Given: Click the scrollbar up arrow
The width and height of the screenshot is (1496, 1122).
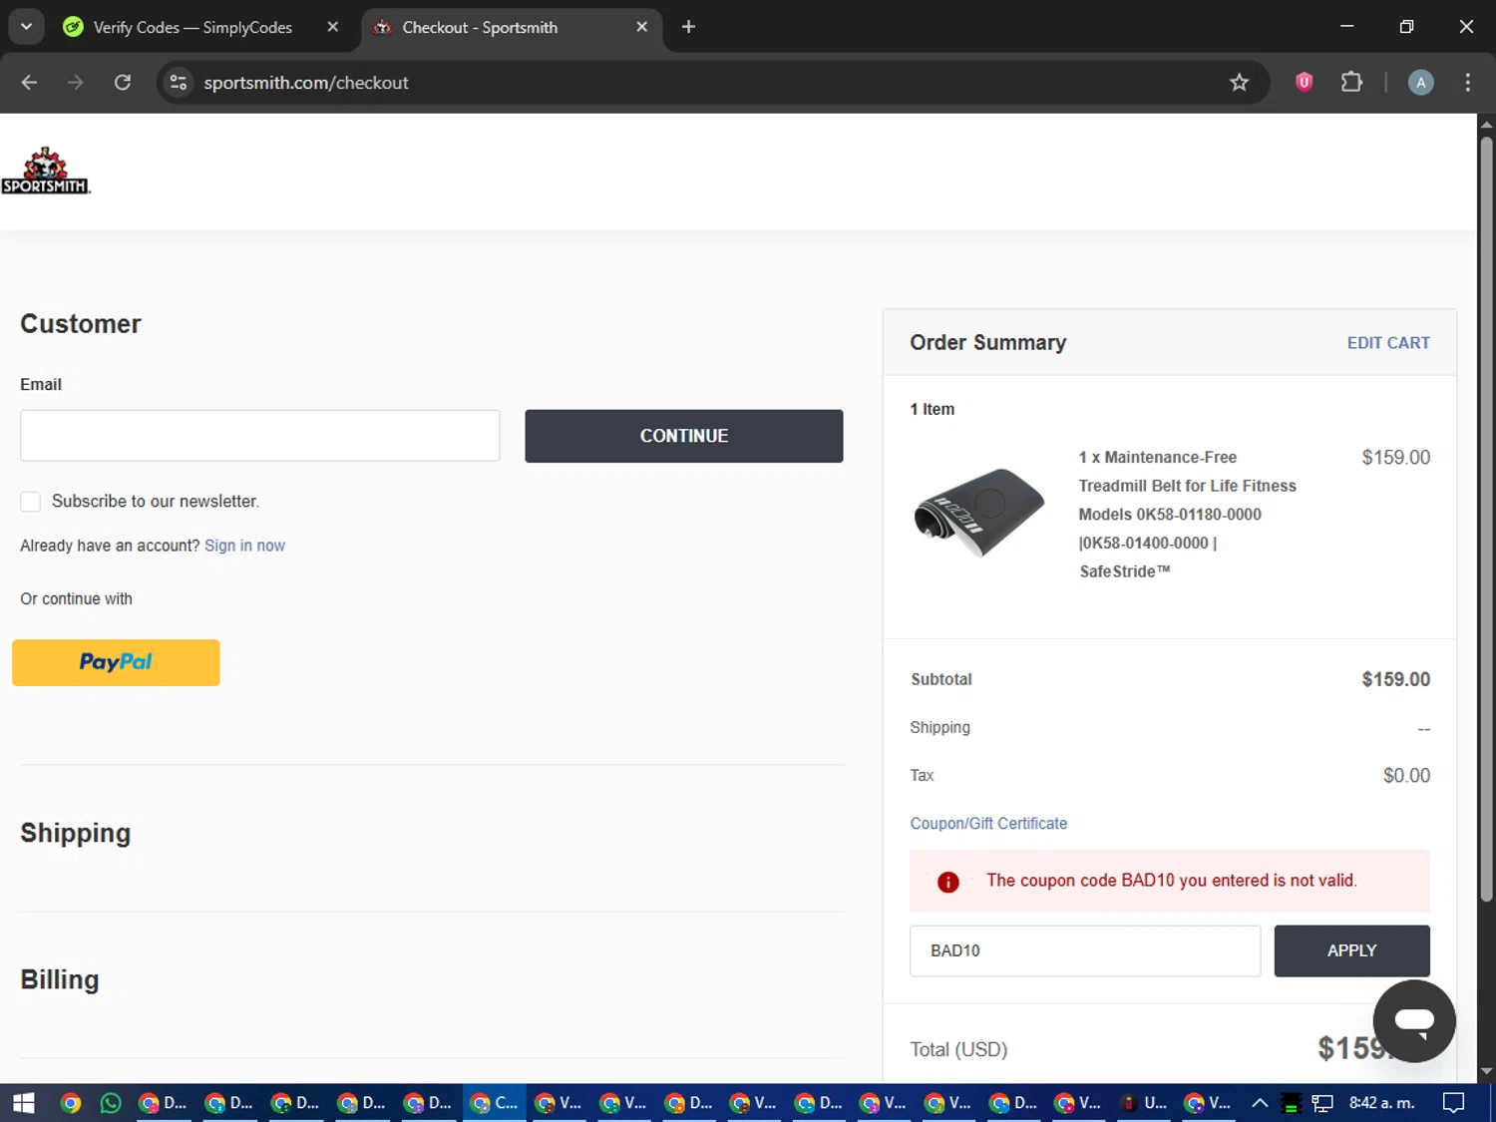Looking at the screenshot, I should pyautogui.click(x=1486, y=124).
